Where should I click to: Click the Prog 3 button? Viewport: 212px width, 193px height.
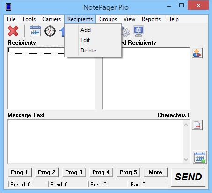point(74,172)
